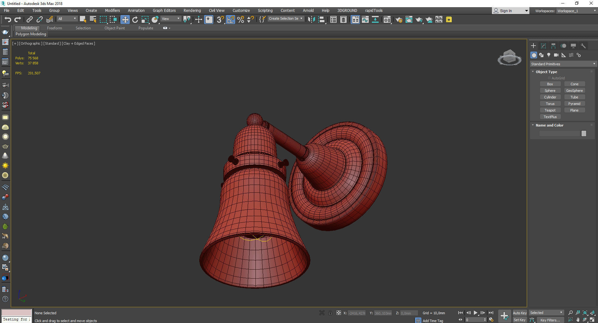Open the Render Setup teapot icon
The image size is (598, 323).
tap(399, 20)
